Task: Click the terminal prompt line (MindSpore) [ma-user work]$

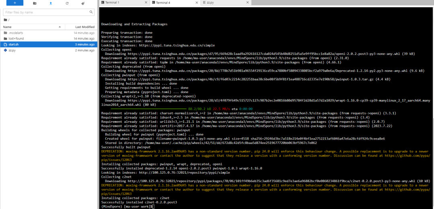Action: point(127,207)
